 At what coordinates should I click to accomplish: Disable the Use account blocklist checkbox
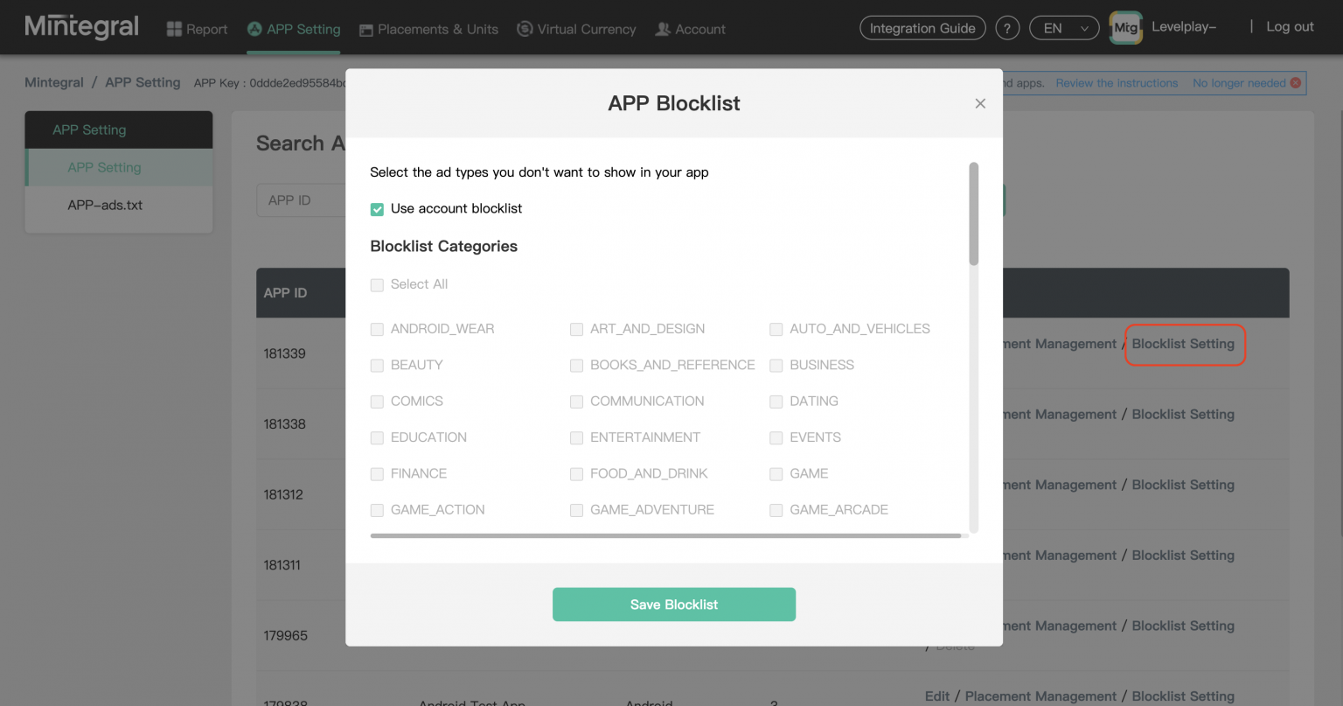(377, 209)
